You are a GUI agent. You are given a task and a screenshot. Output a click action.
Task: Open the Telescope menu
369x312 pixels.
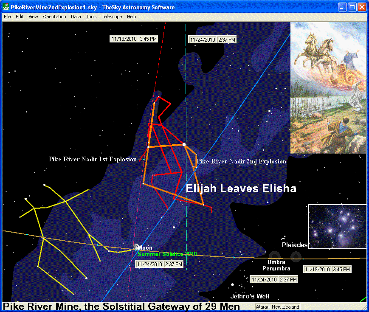pyautogui.click(x=112, y=17)
